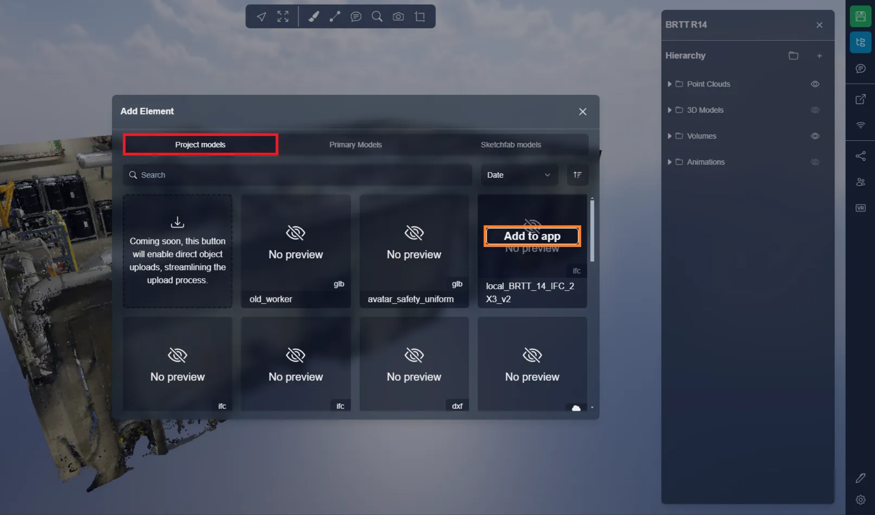Open the share icon in sidebar

tap(860, 156)
